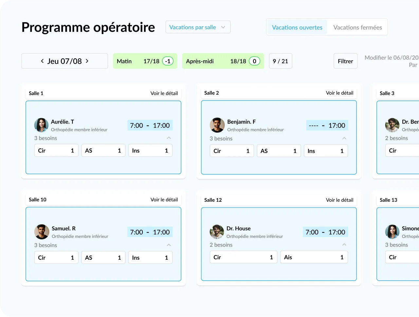Click the Programme opératoire page title
Image resolution: width=419 pixels, height=317 pixels.
88,28
